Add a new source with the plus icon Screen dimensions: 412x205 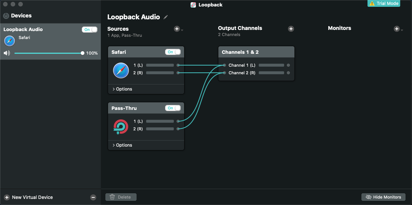(177, 29)
